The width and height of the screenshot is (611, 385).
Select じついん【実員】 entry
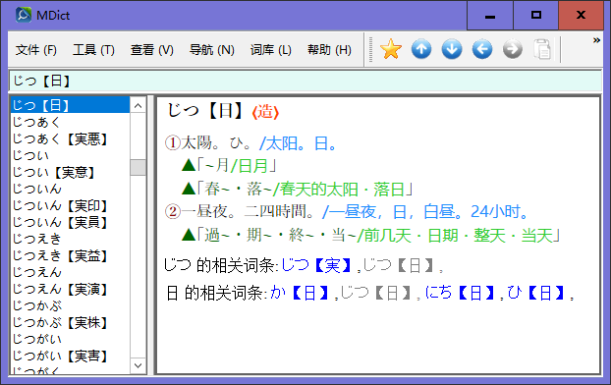[x=70, y=222]
